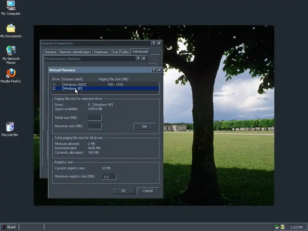The width and height of the screenshot is (308, 231).
Task: Click the Currently allocated 768 MB value
Action: 93,152
